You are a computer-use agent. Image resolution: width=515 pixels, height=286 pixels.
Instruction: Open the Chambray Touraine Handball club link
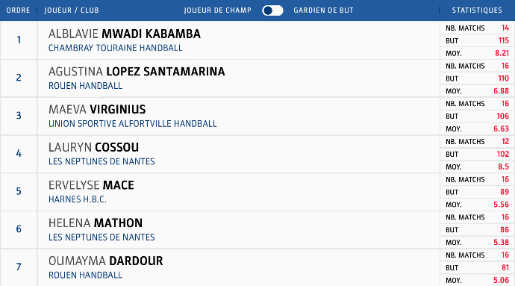pos(115,48)
